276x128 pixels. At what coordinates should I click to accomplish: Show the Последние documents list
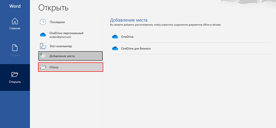[70, 22]
